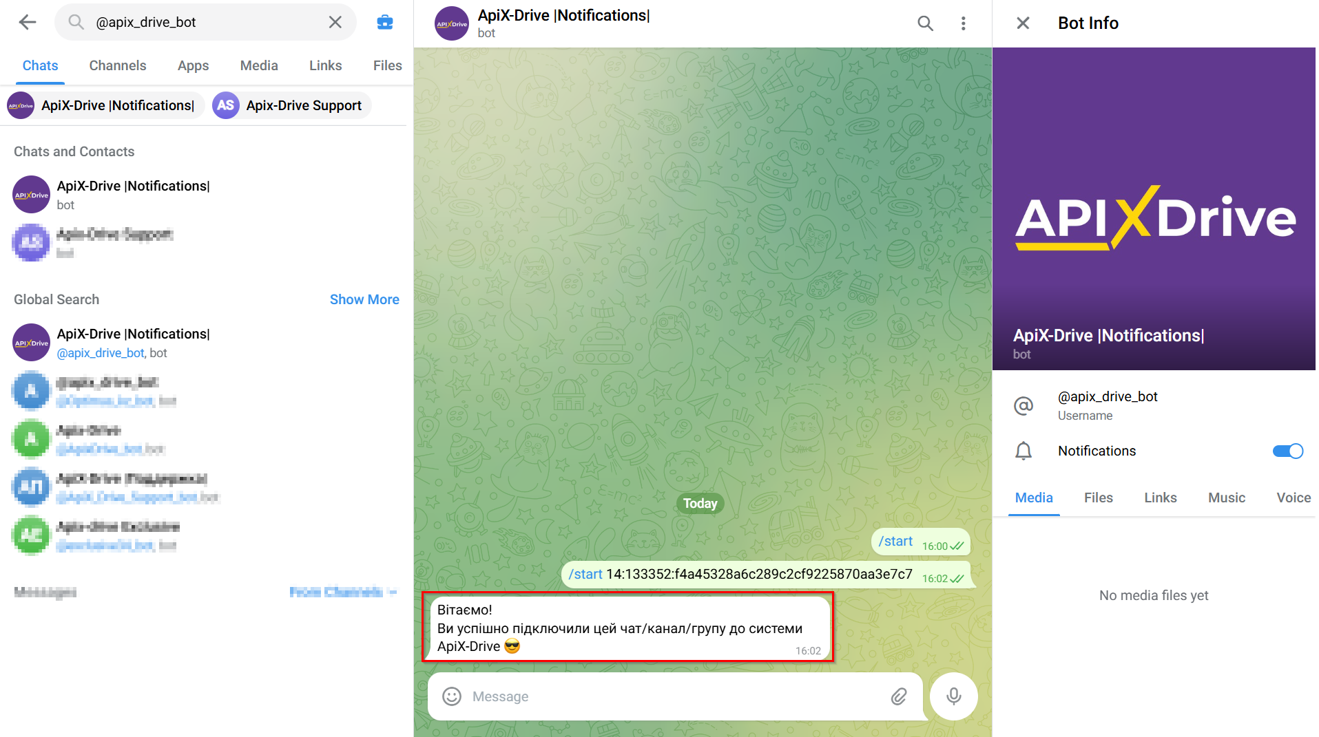Open the emoji picker smiley icon

[452, 696]
